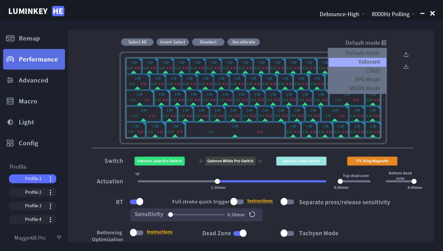This screenshot has width=443, height=251.
Task: Choose TTC King Magnetic switch
Action: click(372, 161)
